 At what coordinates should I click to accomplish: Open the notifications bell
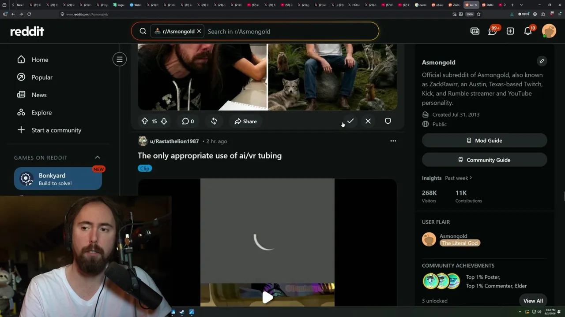(x=528, y=31)
